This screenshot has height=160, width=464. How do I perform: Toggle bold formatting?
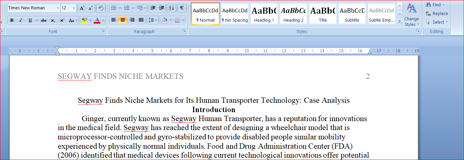(x=12, y=20)
